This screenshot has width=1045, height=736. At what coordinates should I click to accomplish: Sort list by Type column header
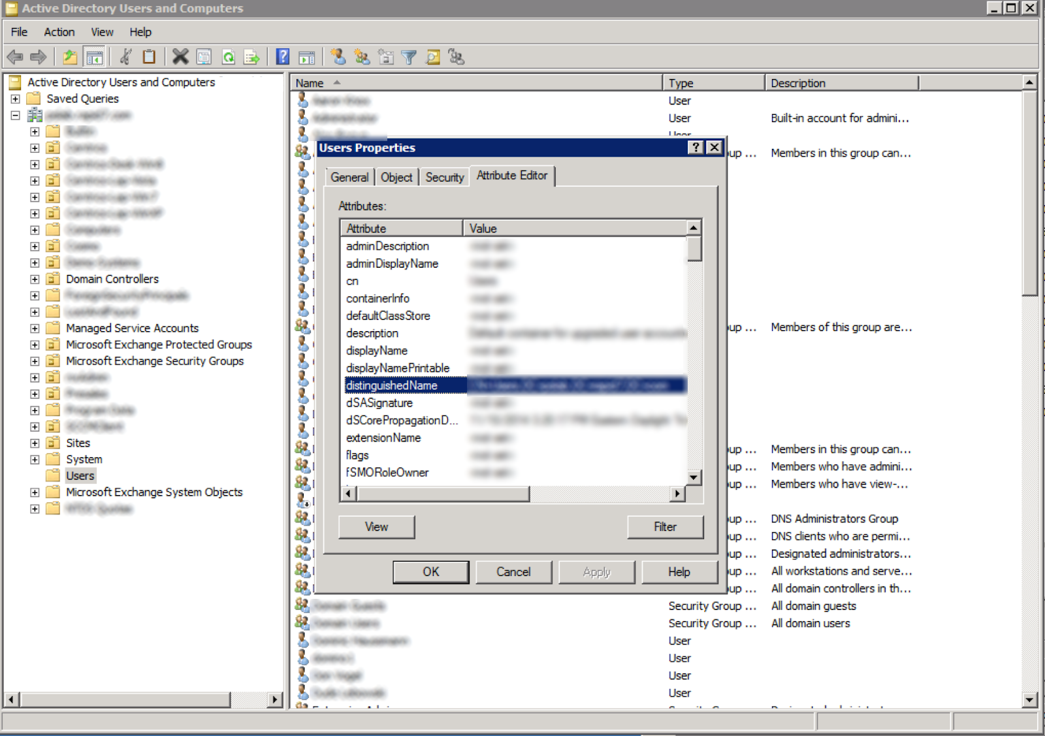tap(714, 83)
